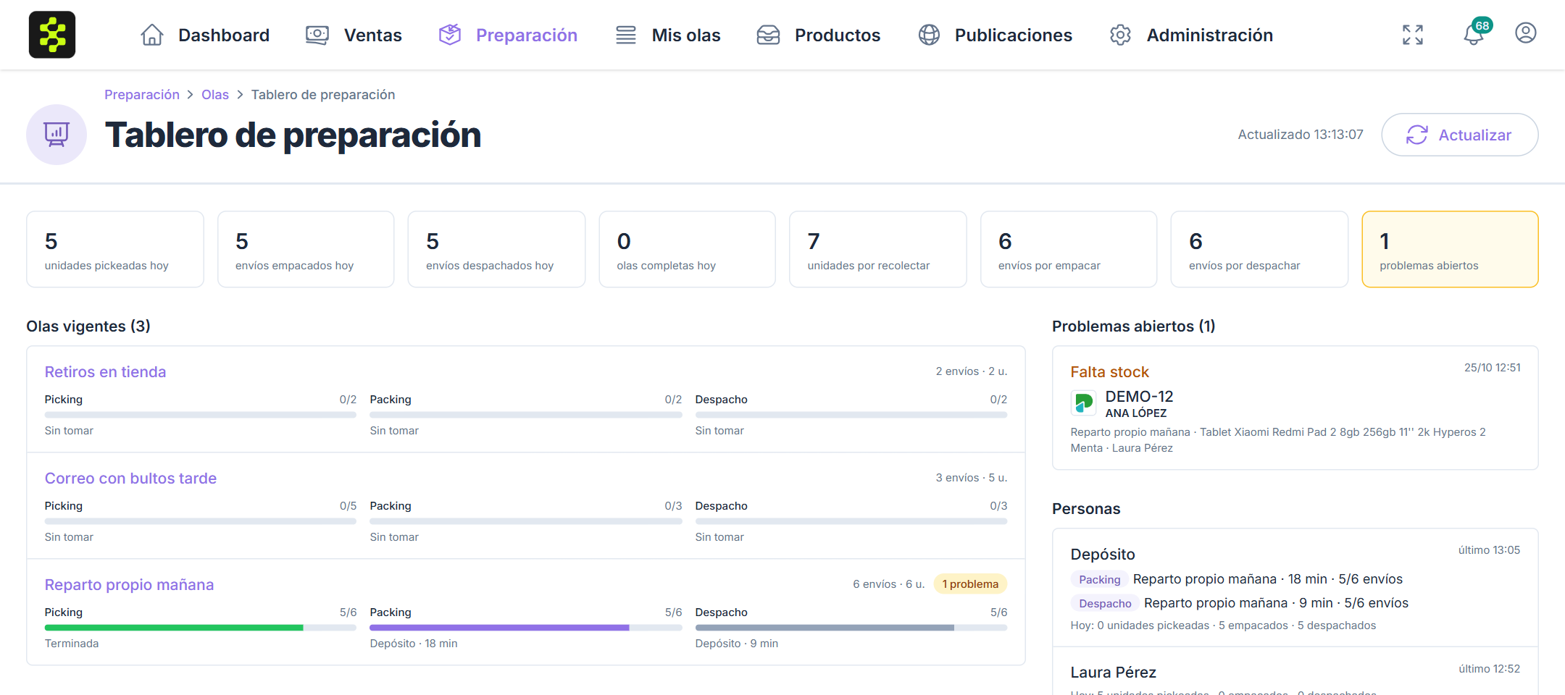
Task: Open Correo con bultos tarde wave
Action: tap(131, 479)
